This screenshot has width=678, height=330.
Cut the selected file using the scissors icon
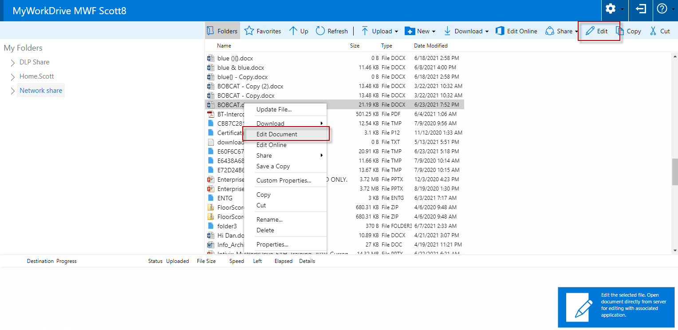pos(653,31)
